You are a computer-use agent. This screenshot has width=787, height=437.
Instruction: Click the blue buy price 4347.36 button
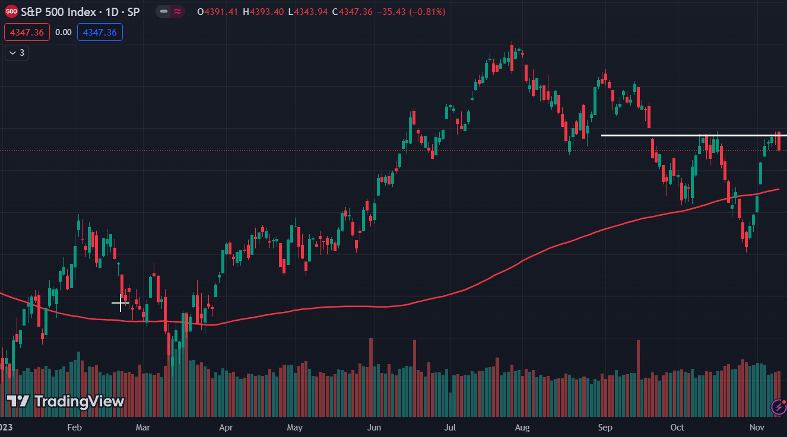tap(100, 32)
